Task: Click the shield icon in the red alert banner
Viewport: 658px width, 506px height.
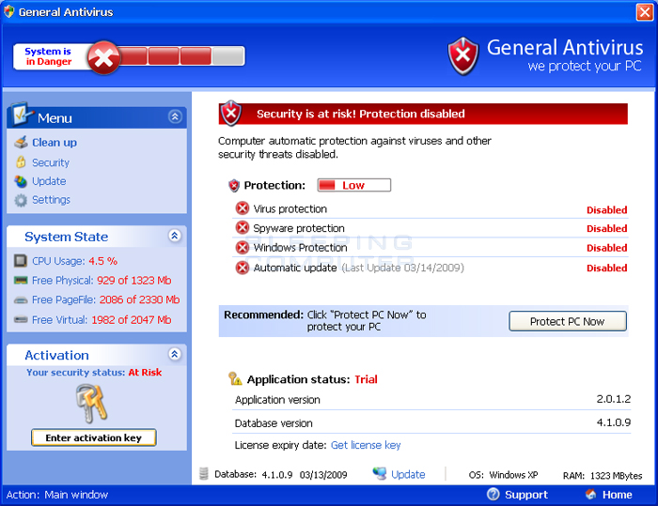Action: tap(231, 114)
